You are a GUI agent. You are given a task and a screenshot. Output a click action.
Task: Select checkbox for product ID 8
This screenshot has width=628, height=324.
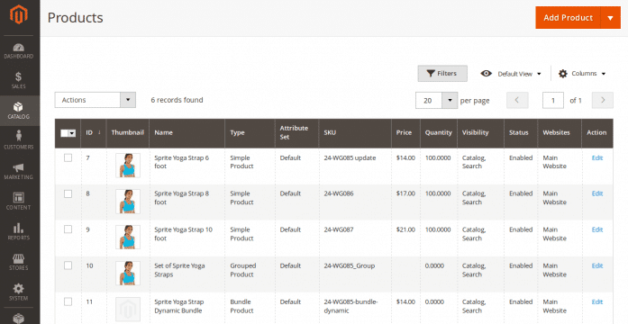(x=68, y=193)
